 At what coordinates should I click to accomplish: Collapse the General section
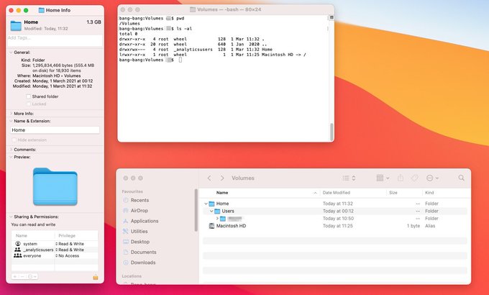11,53
